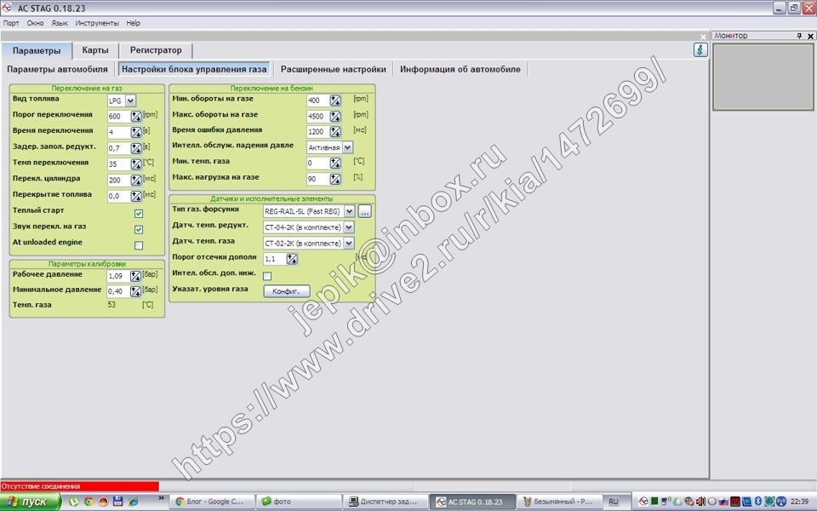Click the Макс. обороты на газе field 4500

317,117
